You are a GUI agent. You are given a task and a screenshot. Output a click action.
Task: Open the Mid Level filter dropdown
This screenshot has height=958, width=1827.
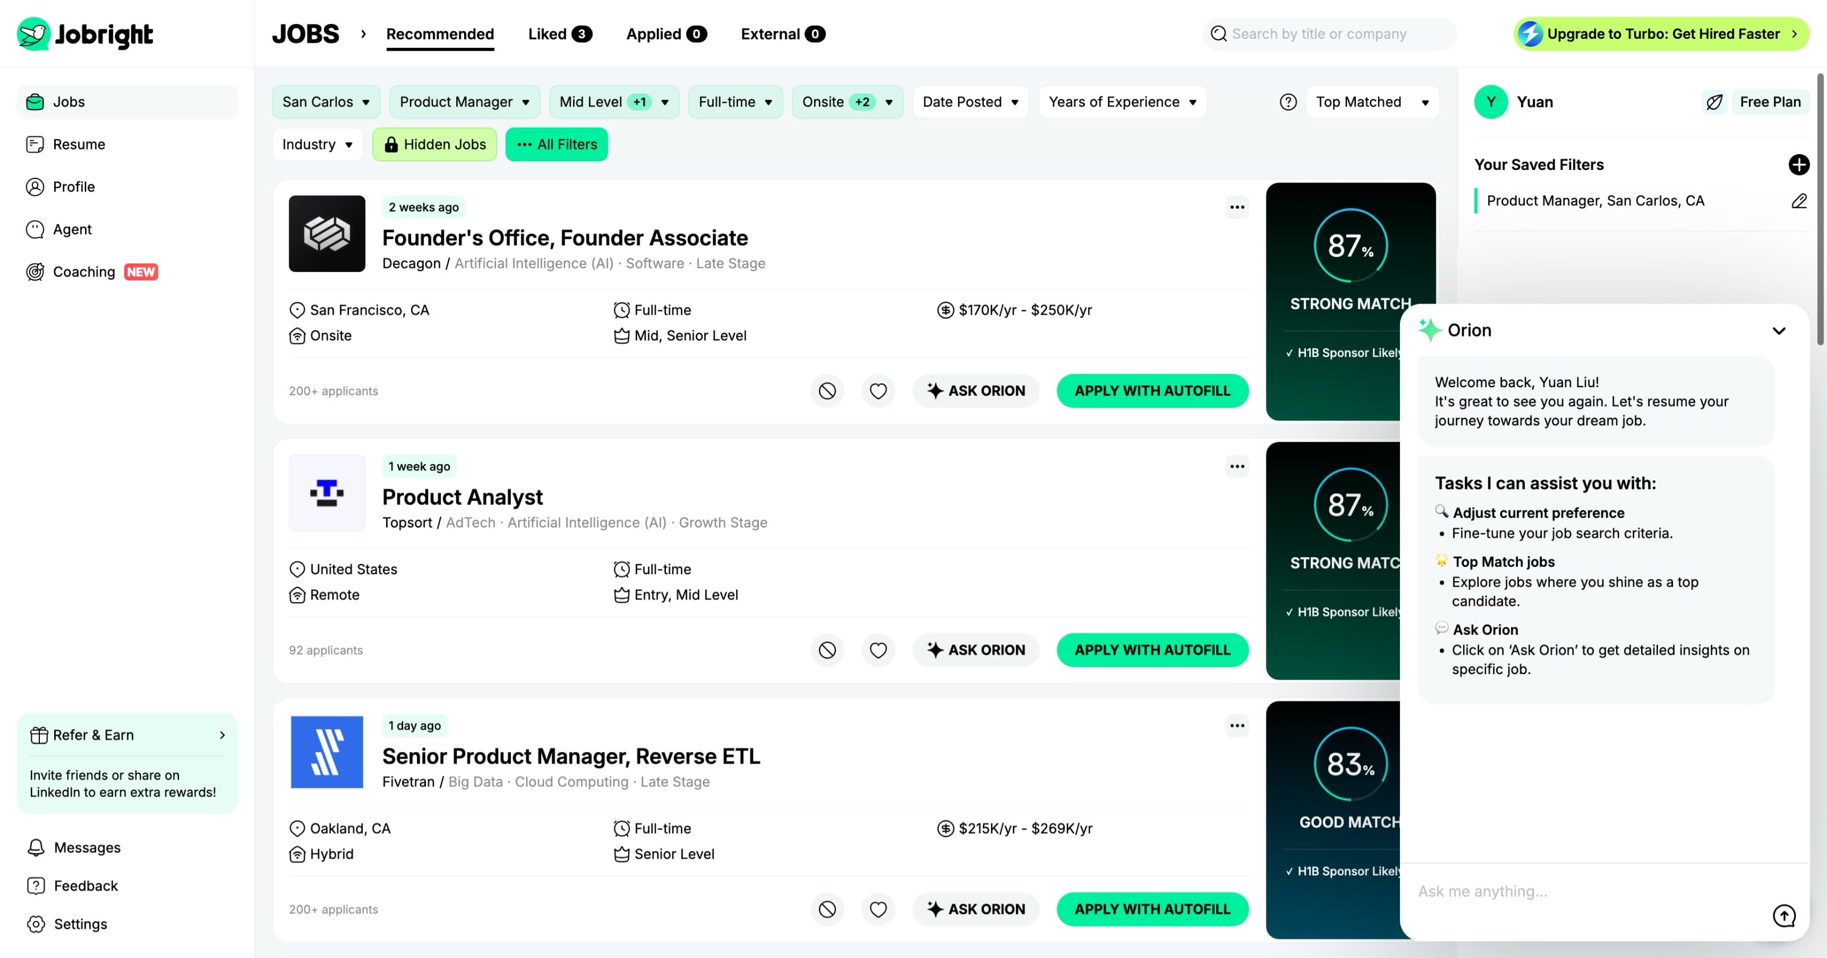coord(614,102)
